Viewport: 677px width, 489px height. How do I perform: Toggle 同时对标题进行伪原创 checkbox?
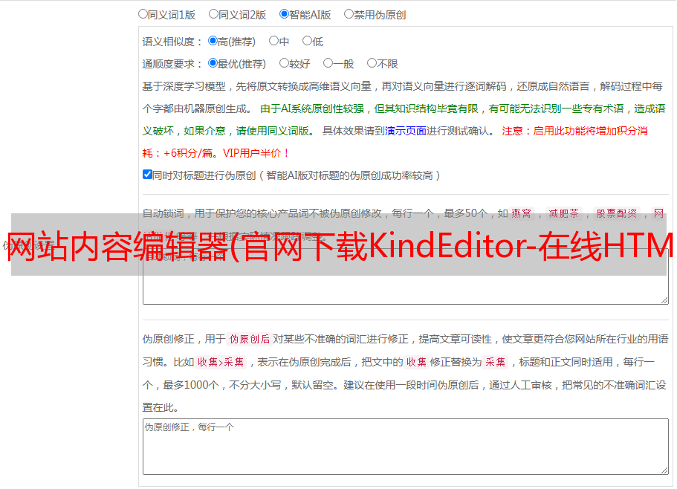tap(147, 175)
